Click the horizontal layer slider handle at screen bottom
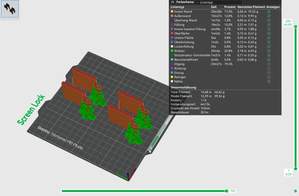The width and height of the screenshot is (299, 196). tap(226, 191)
